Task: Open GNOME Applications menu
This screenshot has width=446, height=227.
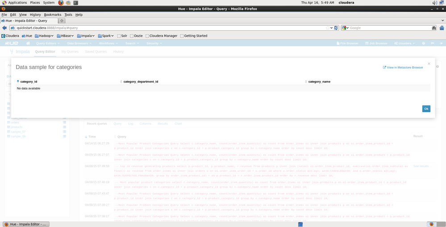Action: click(14, 3)
